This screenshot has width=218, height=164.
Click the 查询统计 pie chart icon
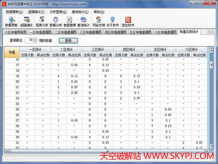(83, 22)
